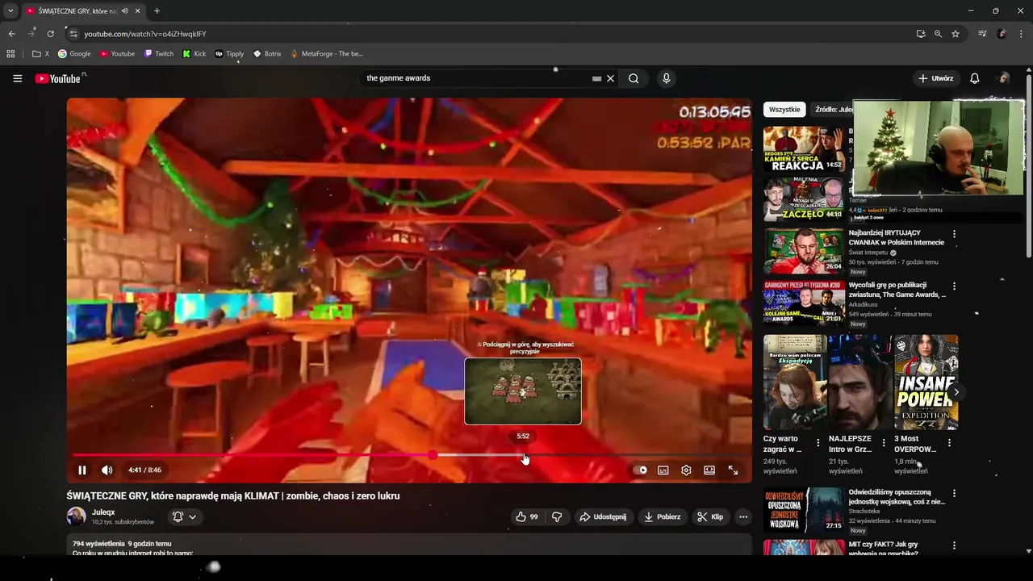The width and height of the screenshot is (1033, 581).
Task: Toggle autoplay switch in player
Action: click(640, 470)
